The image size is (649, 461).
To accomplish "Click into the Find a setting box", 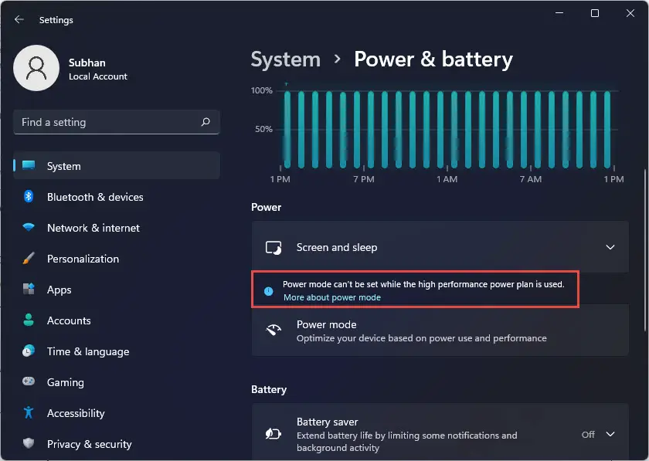I will coord(117,122).
